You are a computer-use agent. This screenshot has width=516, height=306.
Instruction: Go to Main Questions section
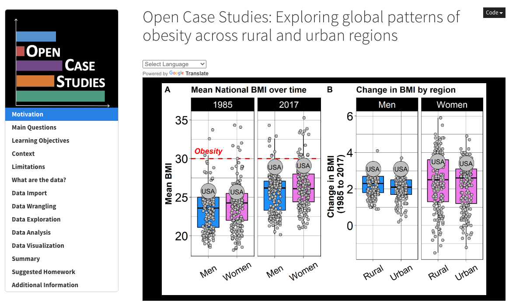coord(62,127)
